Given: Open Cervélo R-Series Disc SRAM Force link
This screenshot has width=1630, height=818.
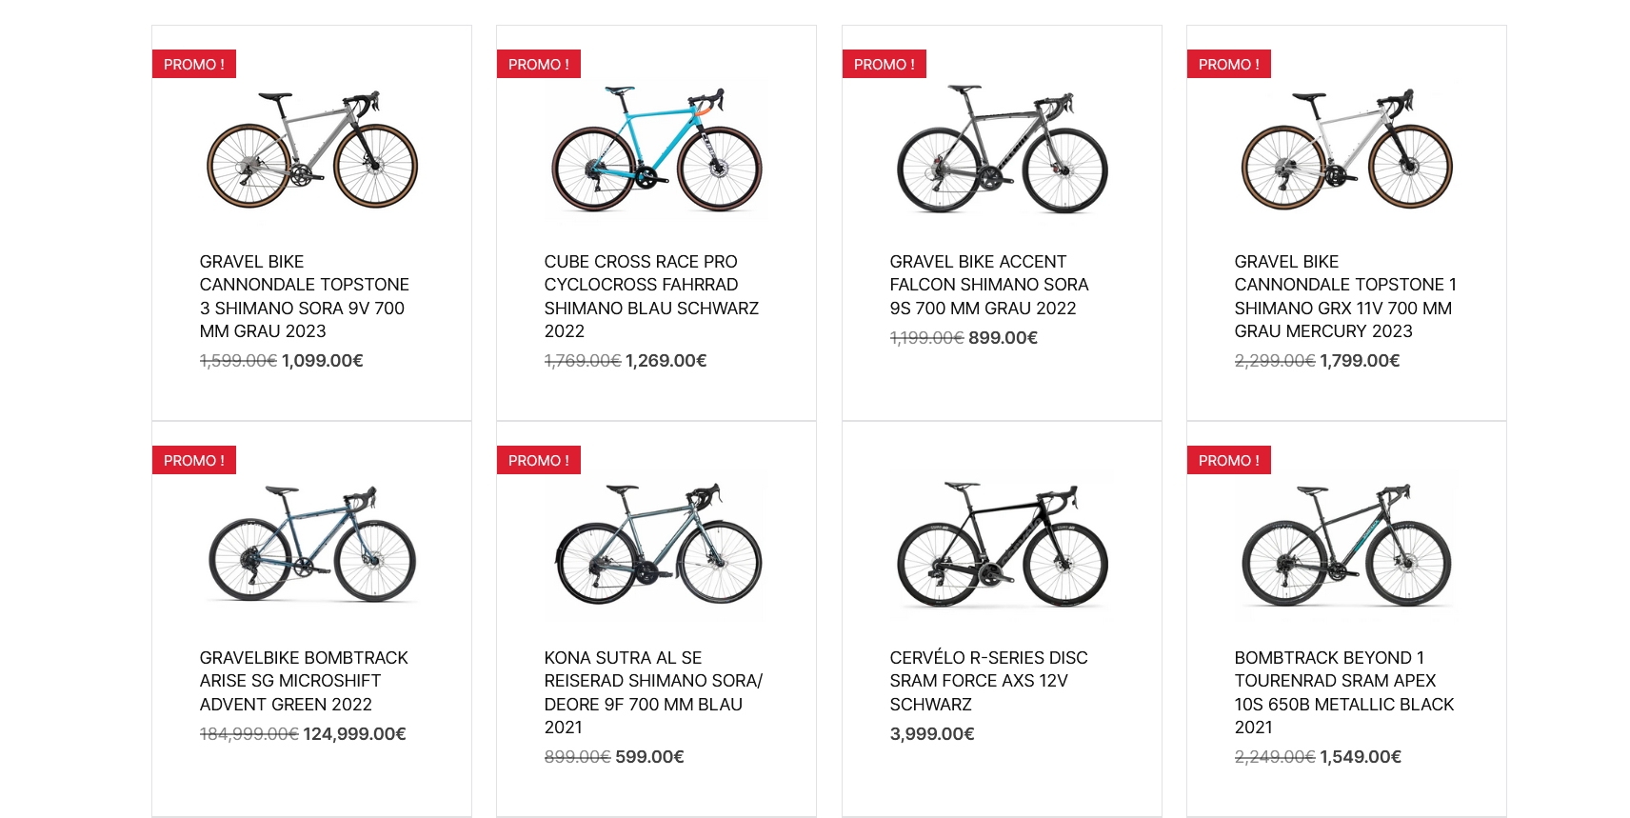Looking at the screenshot, I should point(988,681).
